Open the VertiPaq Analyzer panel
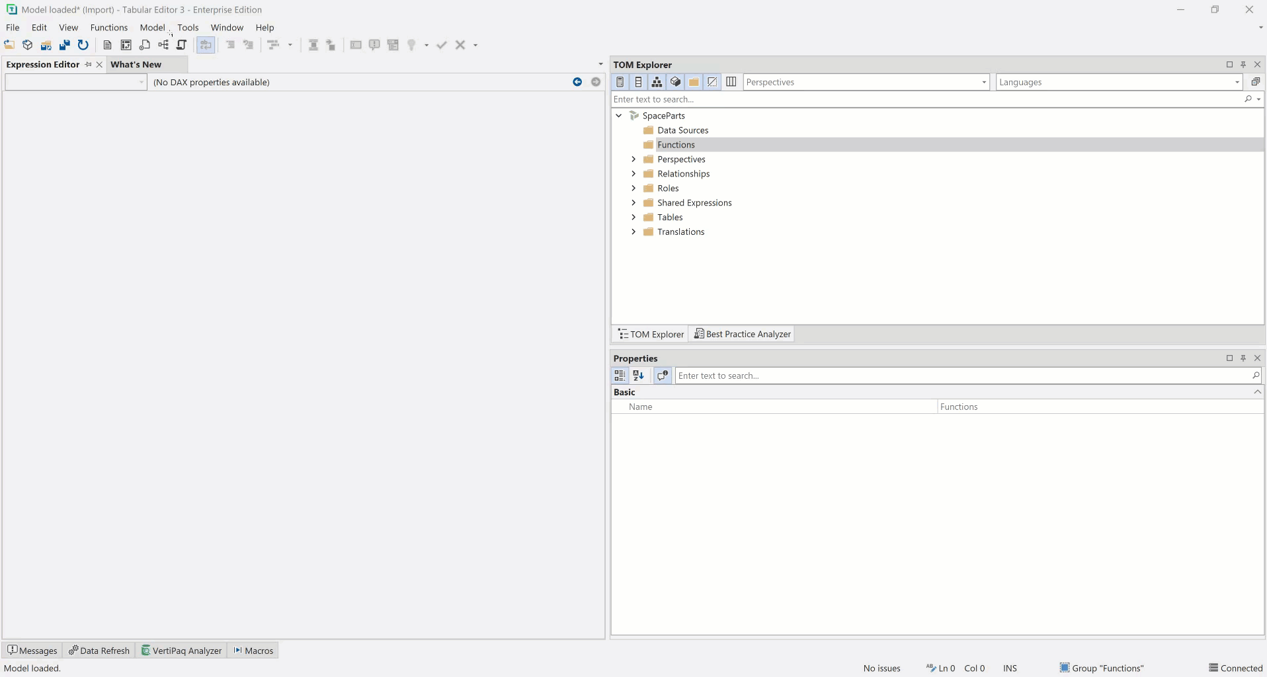Screen dimensions: 1267x677 coord(182,650)
